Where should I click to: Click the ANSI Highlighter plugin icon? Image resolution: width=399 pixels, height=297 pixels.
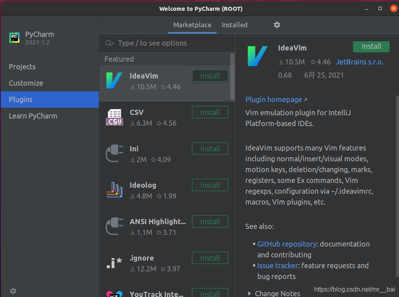(114, 225)
